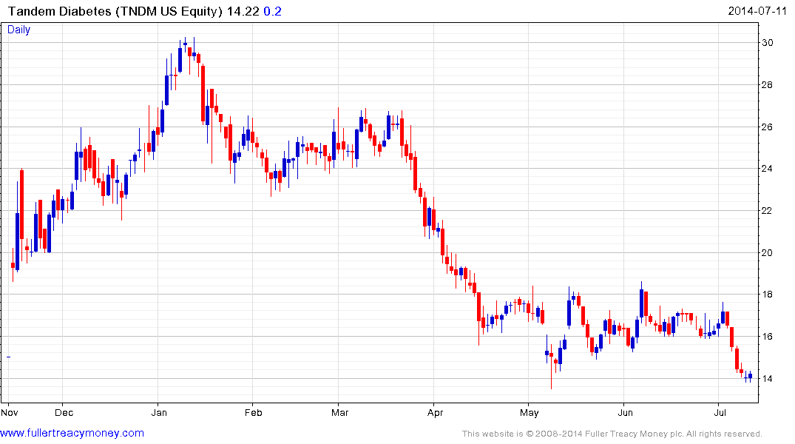This screenshot has height=444, width=795.
Task: Click the 24 price axis label
Action: coord(767,169)
